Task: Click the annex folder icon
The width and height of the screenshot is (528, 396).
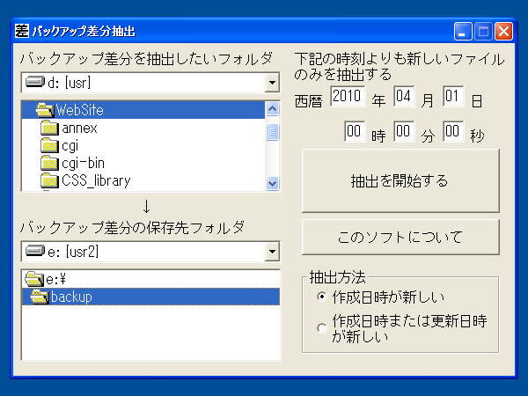Action: [x=49, y=128]
